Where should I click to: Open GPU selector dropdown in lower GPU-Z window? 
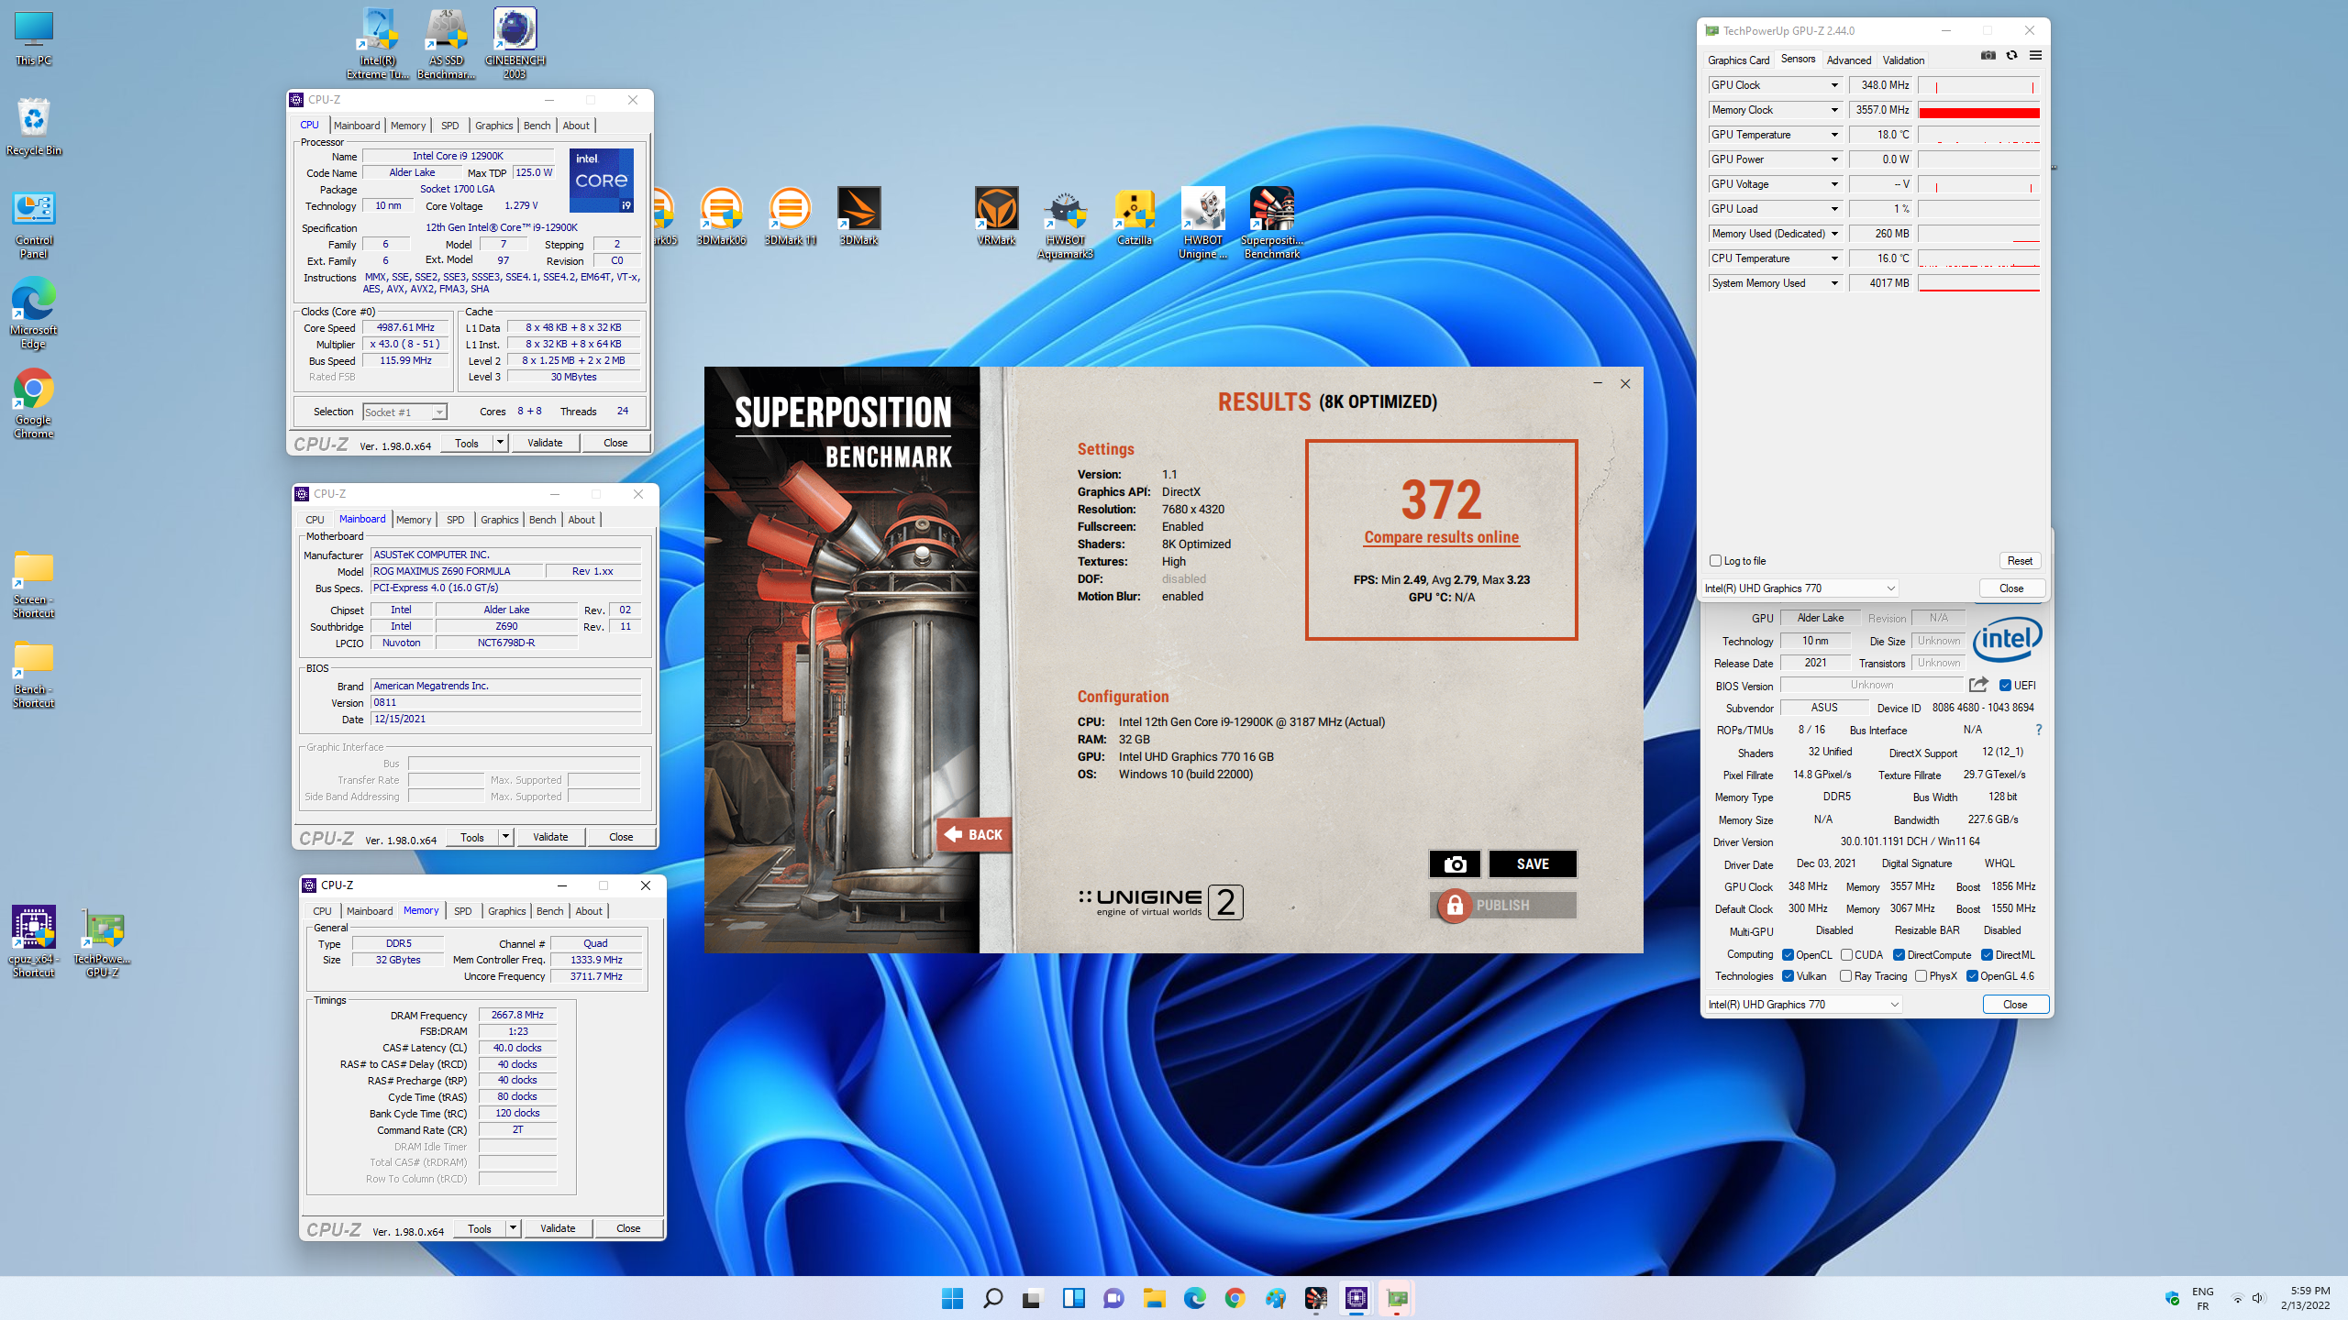pos(1803,1005)
